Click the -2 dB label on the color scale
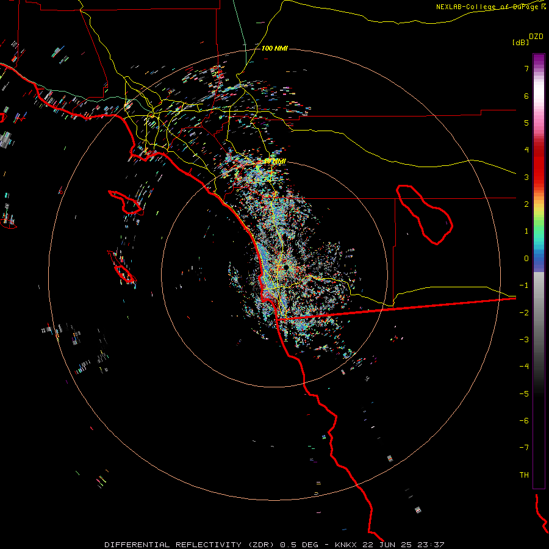The image size is (549, 549). (524, 313)
